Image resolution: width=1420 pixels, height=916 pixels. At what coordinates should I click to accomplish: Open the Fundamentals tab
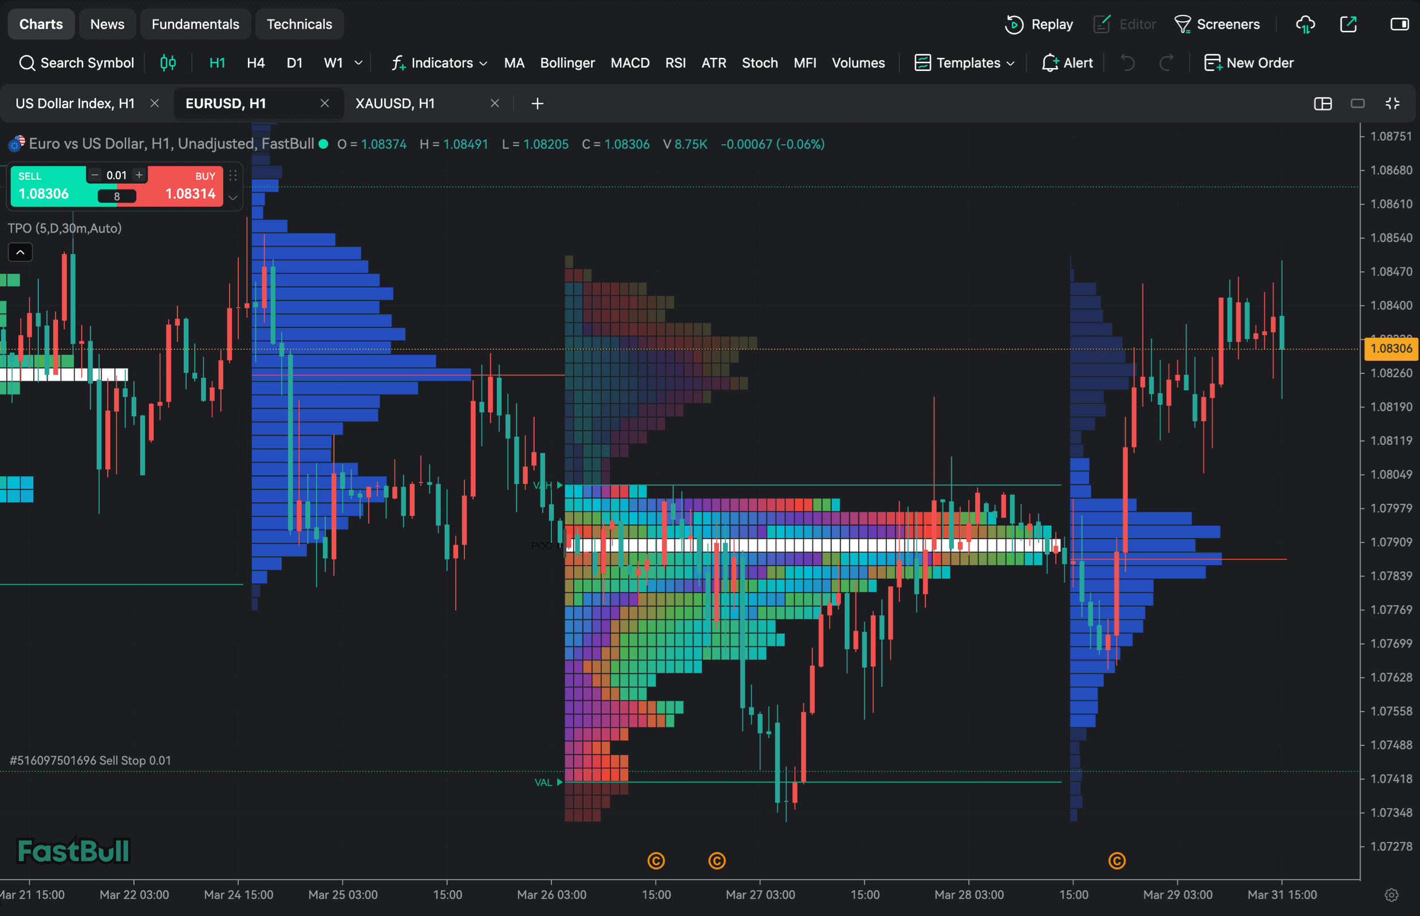tap(195, 25)
